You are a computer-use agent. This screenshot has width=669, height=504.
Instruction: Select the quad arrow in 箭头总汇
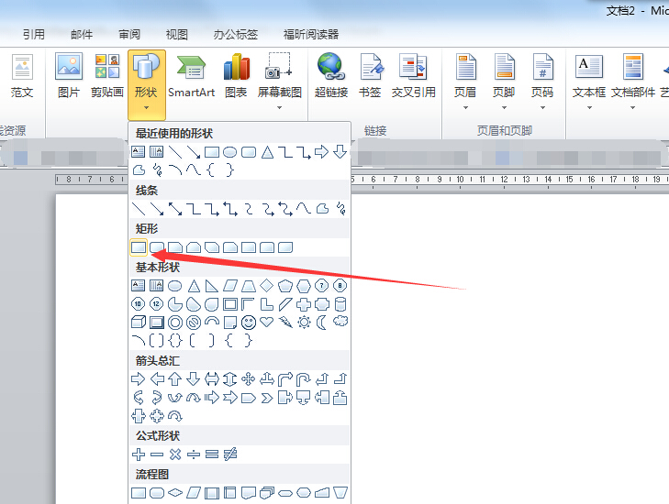coord(249,378)
